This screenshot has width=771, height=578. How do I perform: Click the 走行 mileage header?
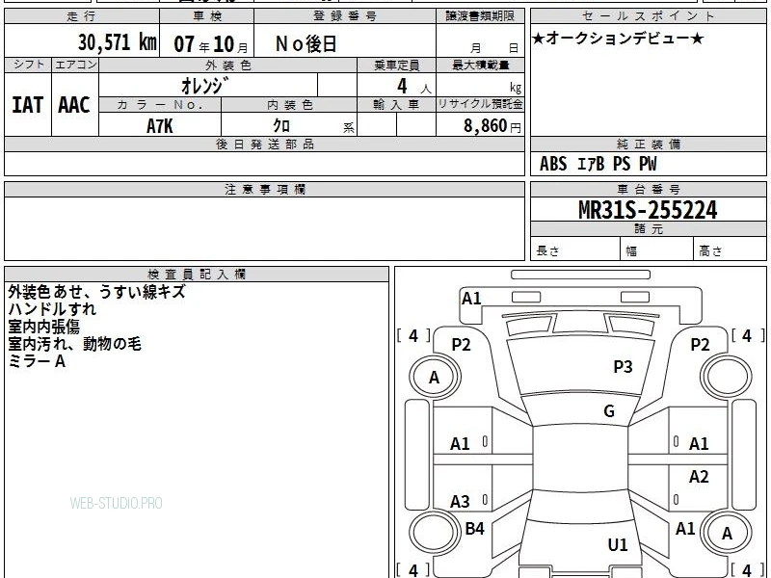point(82,16)
